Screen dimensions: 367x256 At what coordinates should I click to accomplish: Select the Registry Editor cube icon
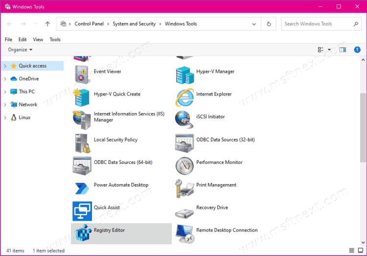click(x=83, y=233)
